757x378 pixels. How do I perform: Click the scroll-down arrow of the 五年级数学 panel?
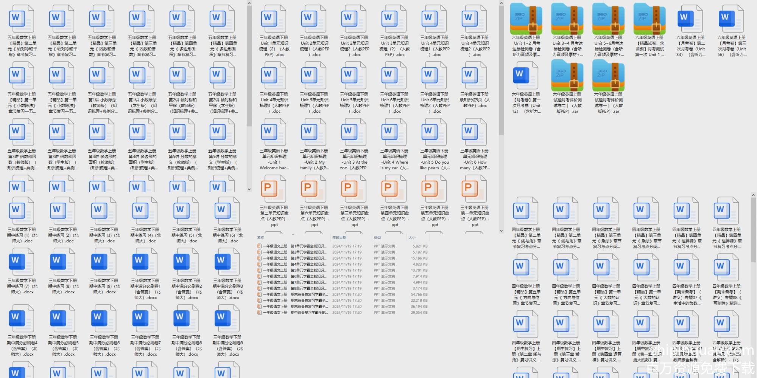(249, 189)
